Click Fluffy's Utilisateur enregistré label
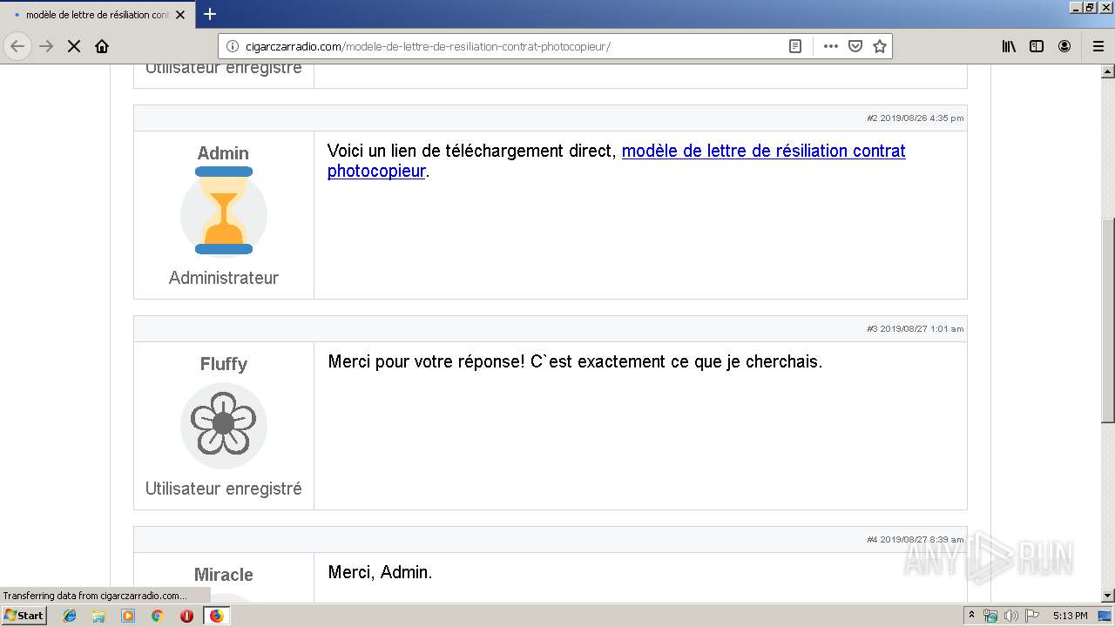This screenshot has height=627, width=1115. [224, 489]
